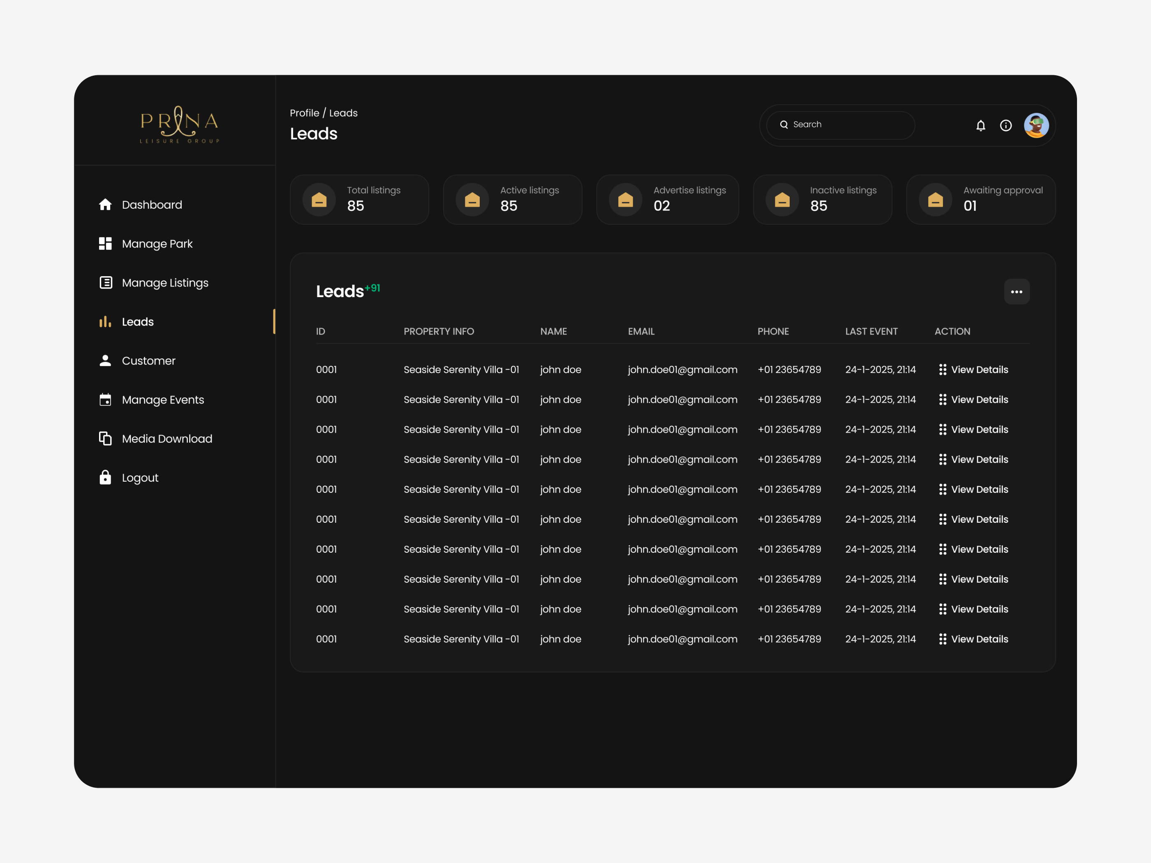Click the Awaiting approval value 01
Viewport: 1151px width, 863px height.
pos(970,206)
